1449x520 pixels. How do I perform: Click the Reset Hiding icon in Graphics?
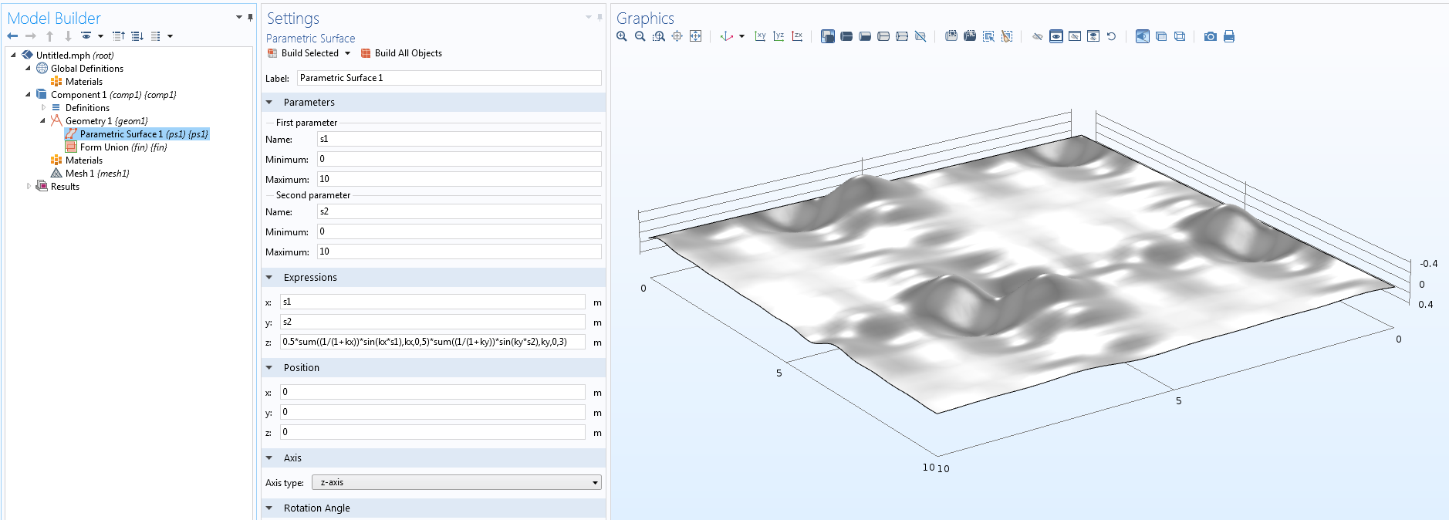tap(1111, 36)
